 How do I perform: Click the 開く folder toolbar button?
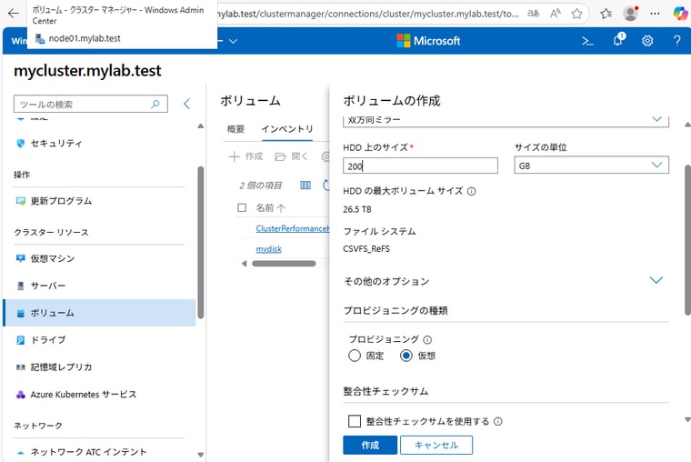[x=291, y=156]
